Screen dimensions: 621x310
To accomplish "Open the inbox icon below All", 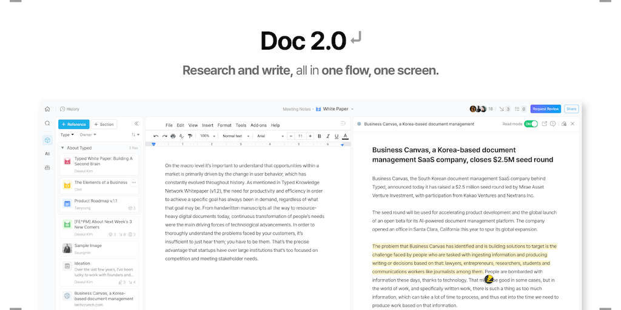I will point(47,168).
